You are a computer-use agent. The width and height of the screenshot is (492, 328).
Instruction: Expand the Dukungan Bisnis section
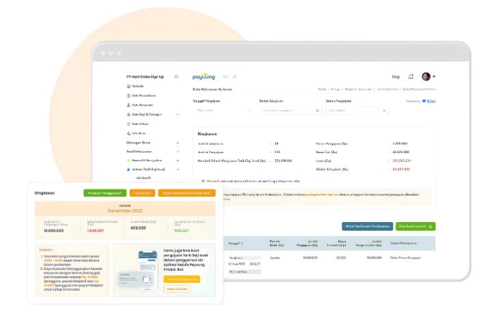(153, 143)
